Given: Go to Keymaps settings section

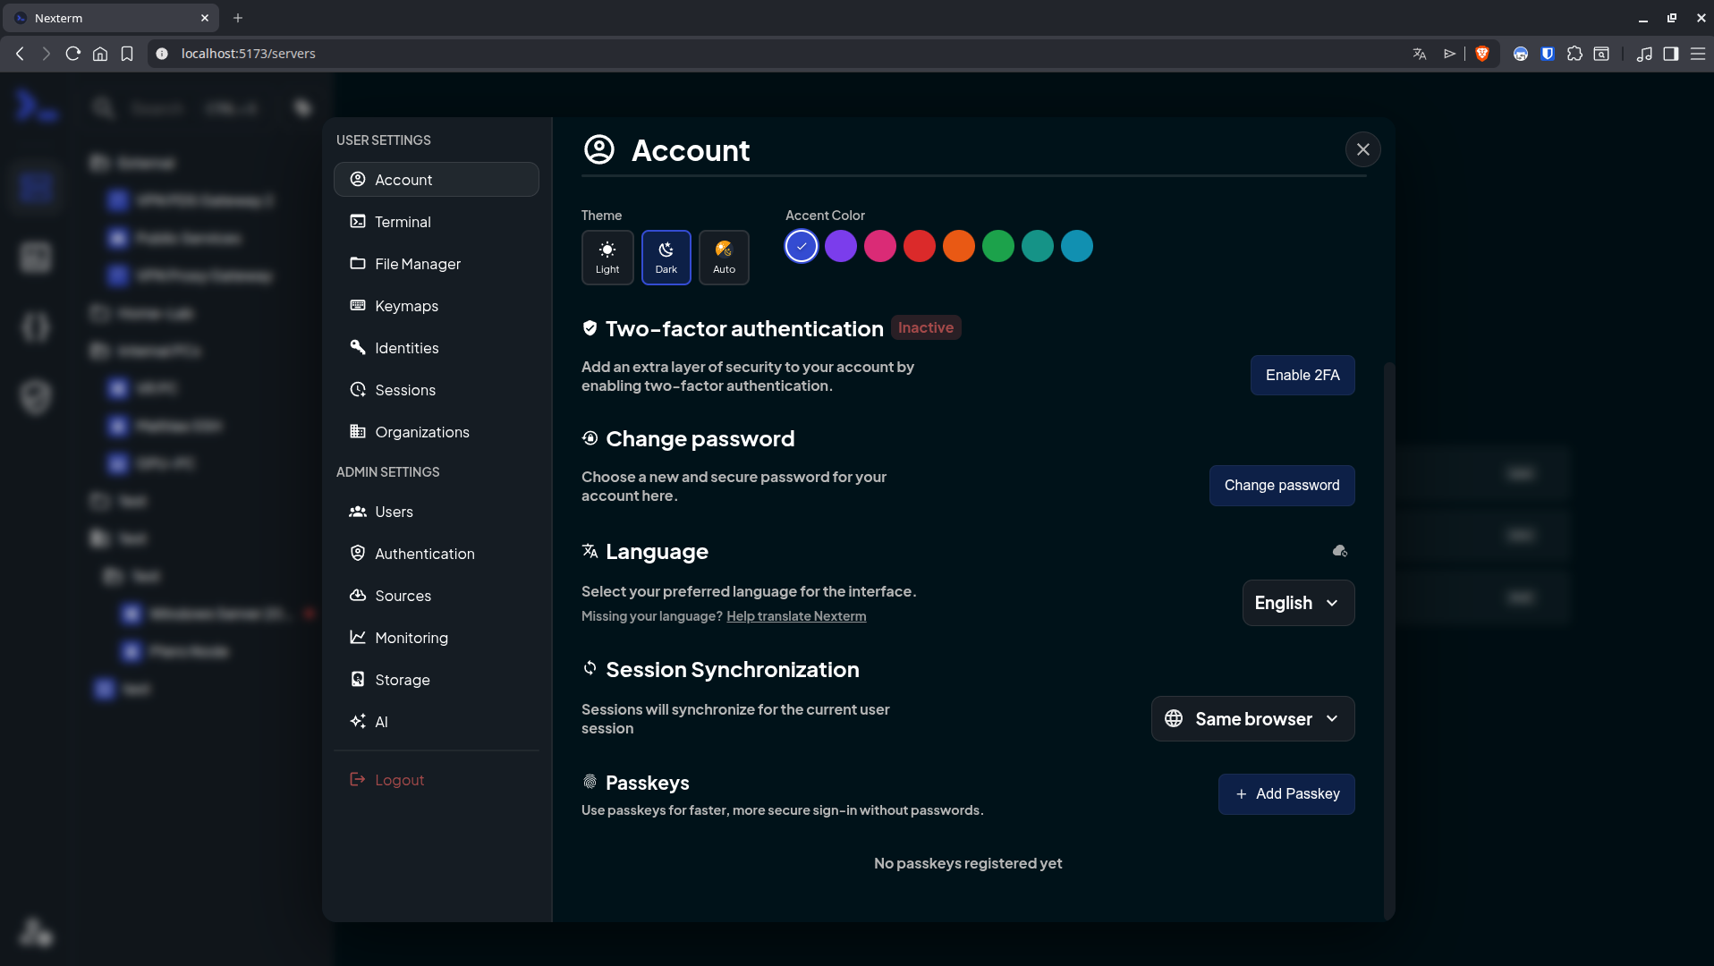Looking at the screenshot, I should 406,306.
